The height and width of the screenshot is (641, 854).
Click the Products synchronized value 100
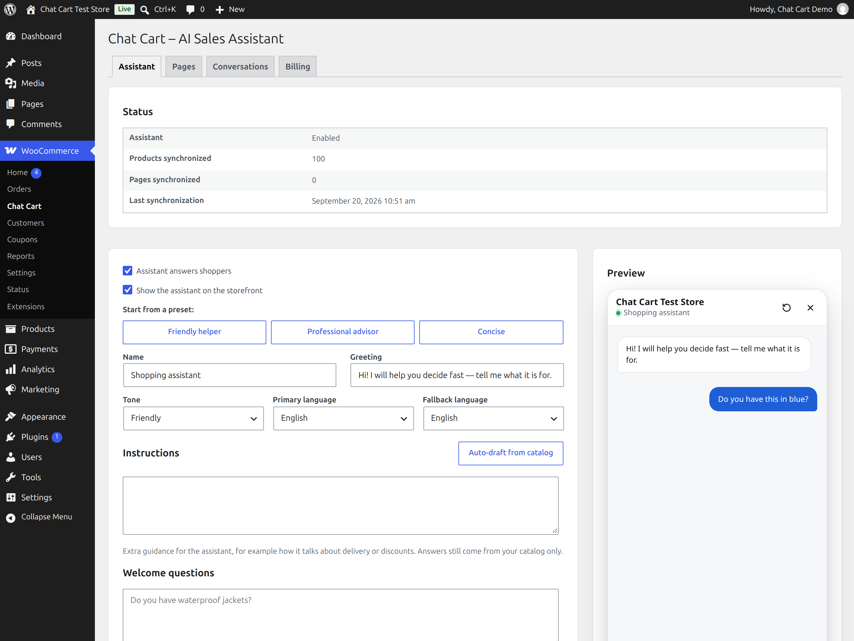tap(318, 159)
